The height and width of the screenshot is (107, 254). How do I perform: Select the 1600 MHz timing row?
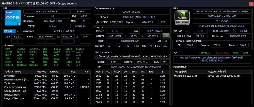pyautogui.click(x=132, y=76)
